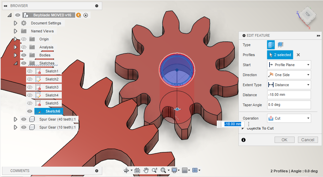Open the Zoom Window fit magnifier icon
Screen dimensions: 323x177
[163, 170]
